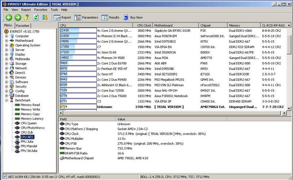293x180 pixels.
Task: Select Memory Read benchmark
Action: tap(30, 105)
